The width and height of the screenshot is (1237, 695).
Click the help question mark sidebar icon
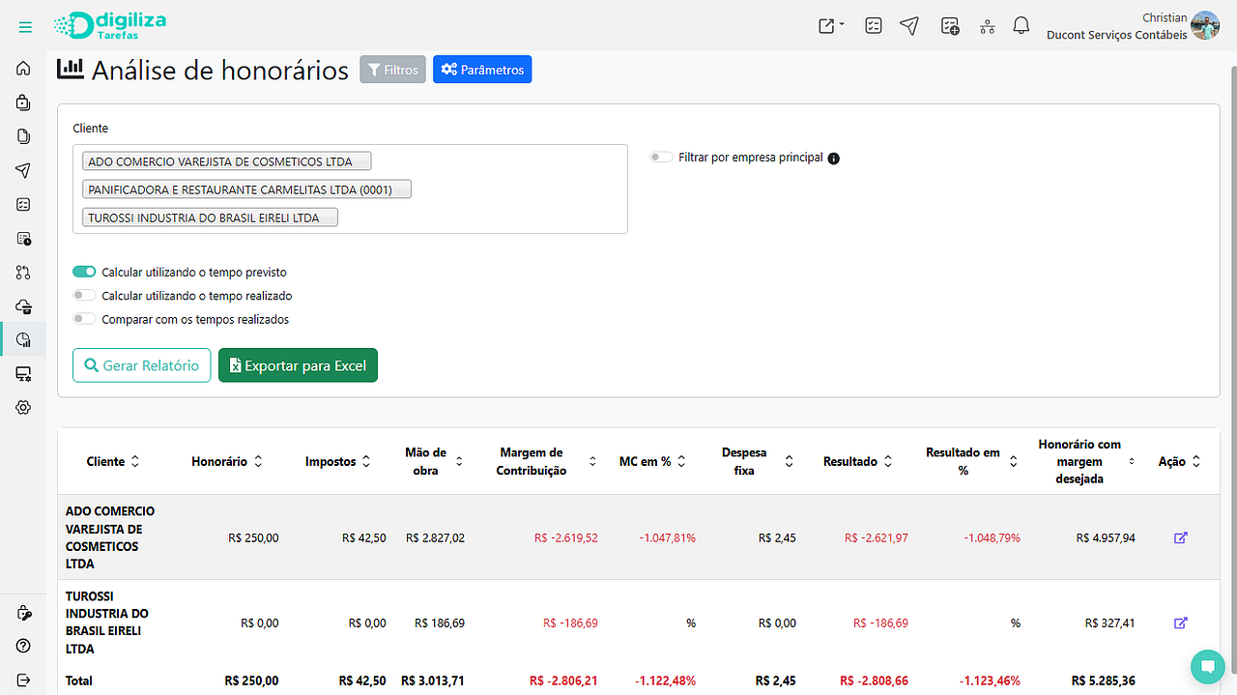point(23,646)
